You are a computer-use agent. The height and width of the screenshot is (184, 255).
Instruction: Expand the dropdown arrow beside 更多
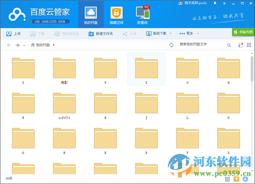(198, 34)
